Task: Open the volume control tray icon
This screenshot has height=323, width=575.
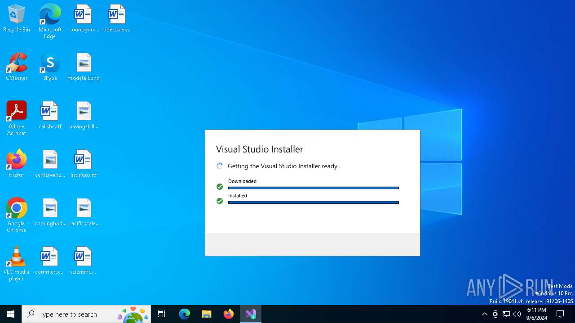Action: pos(517,314)
